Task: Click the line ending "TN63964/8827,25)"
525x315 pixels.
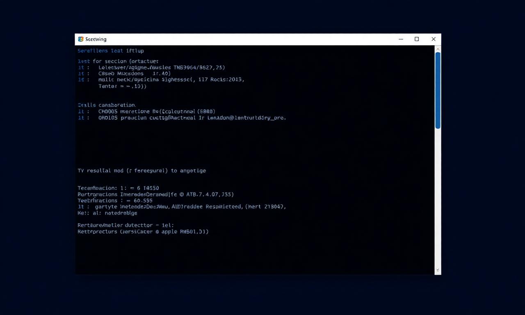Action: [x=151, y=67]
